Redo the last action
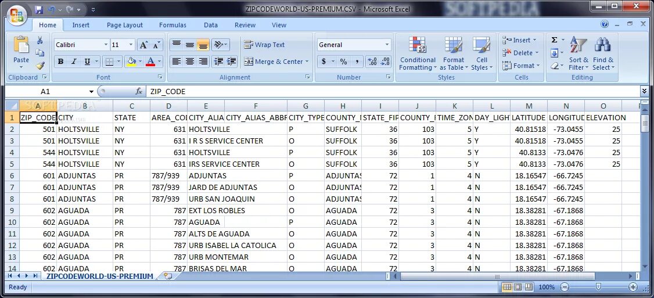This screenshot has width=654, height=298. point(69,9)
